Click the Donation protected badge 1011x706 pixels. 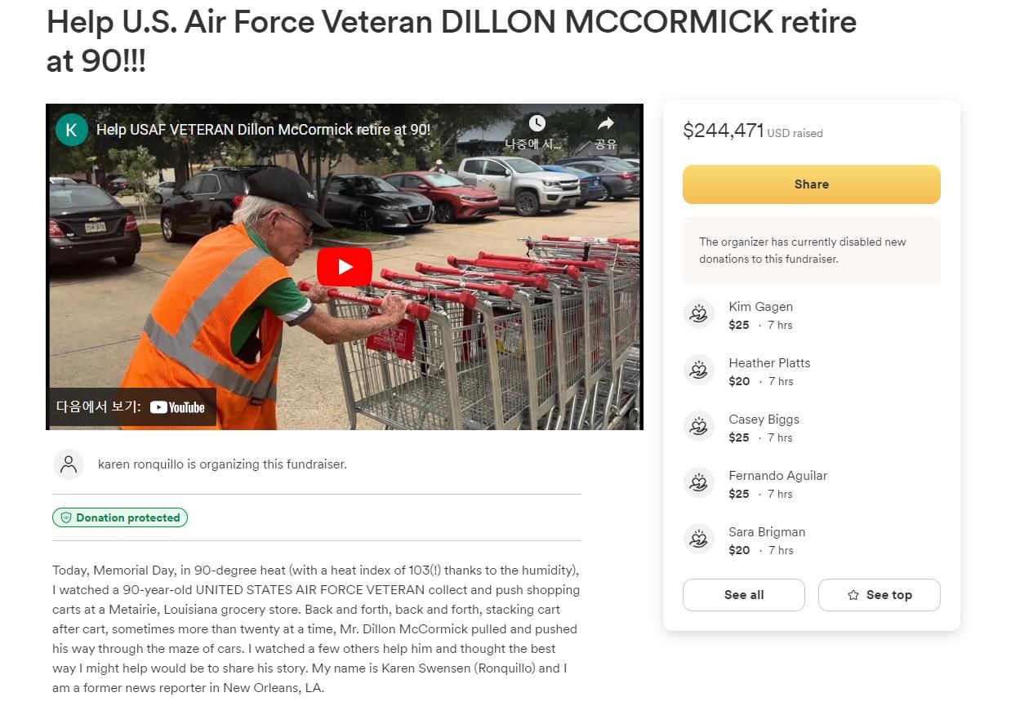click(x=120, y=517)
